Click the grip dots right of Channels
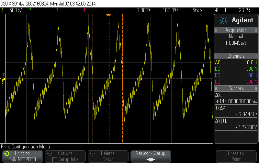 pos(256,56)
